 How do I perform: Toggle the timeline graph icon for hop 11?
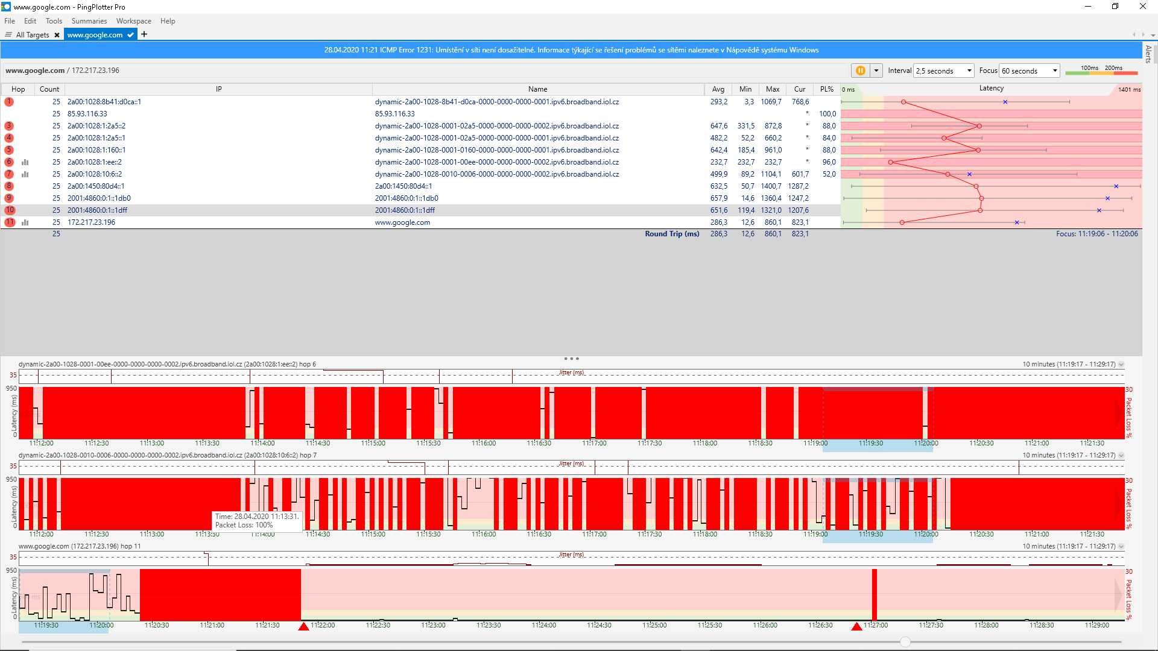(25, 222)
